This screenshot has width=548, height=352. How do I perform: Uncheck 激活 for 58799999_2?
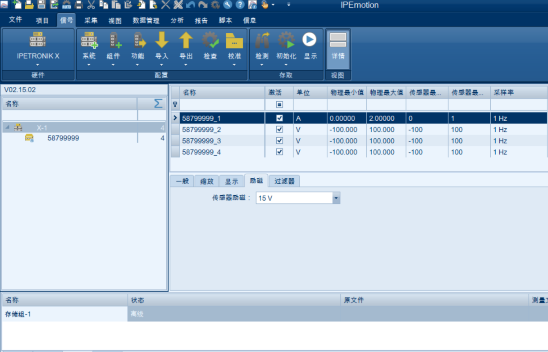(279, 129)
